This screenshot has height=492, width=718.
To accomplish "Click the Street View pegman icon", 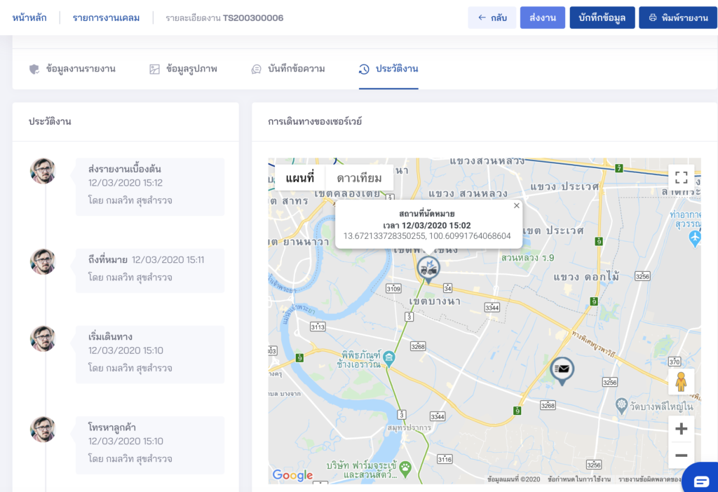I will tap(682, 382).
